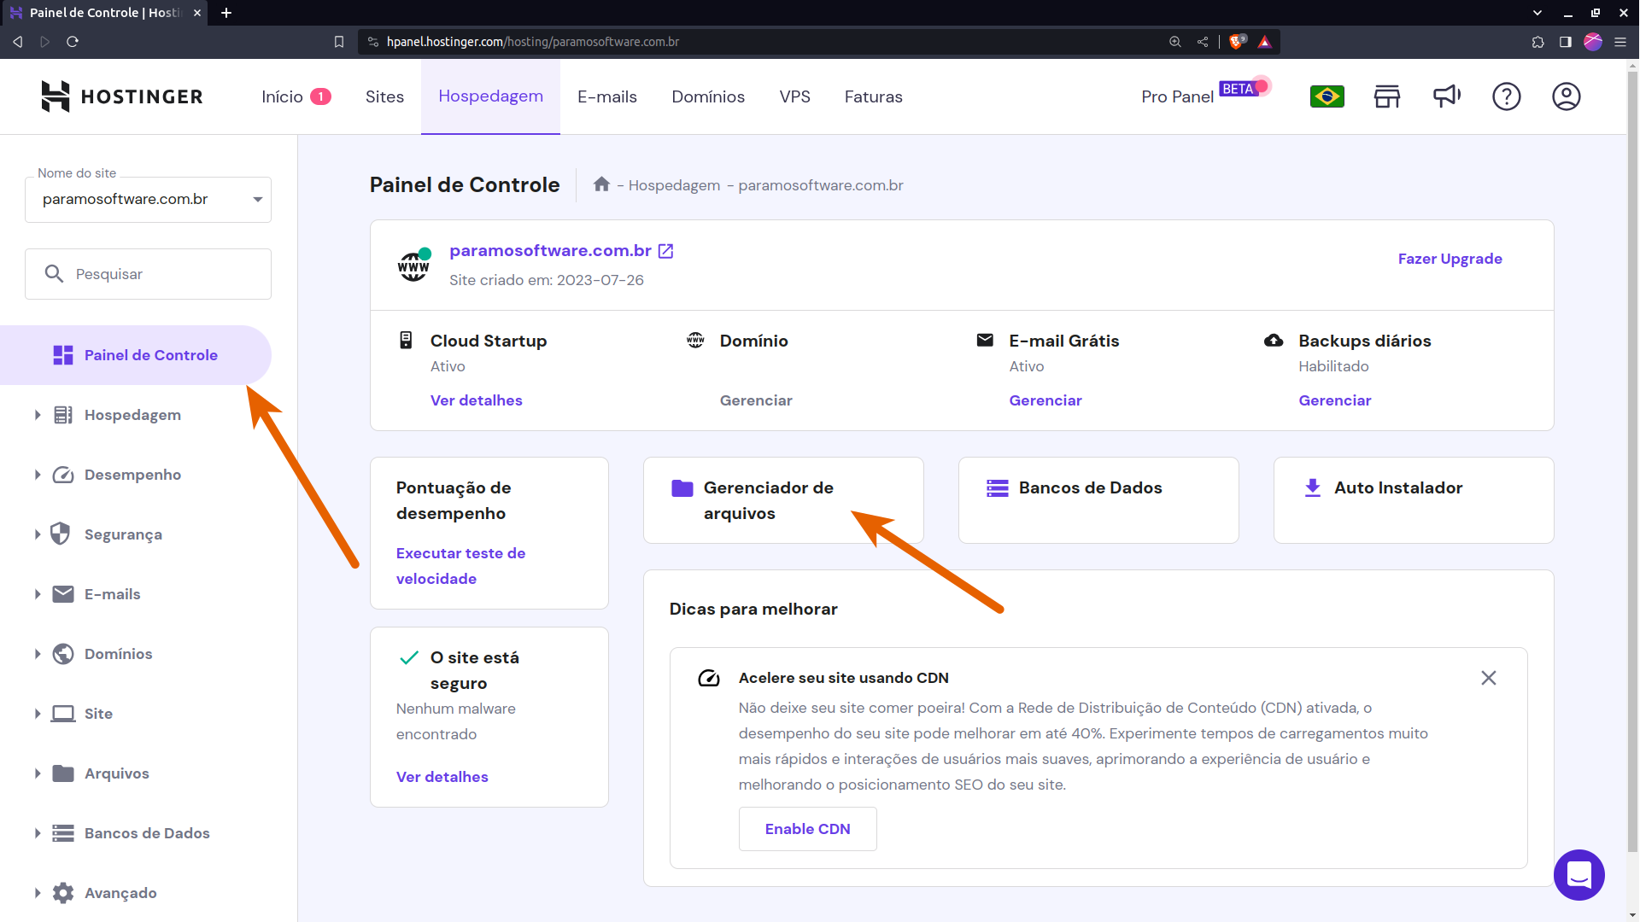The image size is (1640, 922).
Task: Click the Brave shields icon in address bar
Action: coord(1237,41)
